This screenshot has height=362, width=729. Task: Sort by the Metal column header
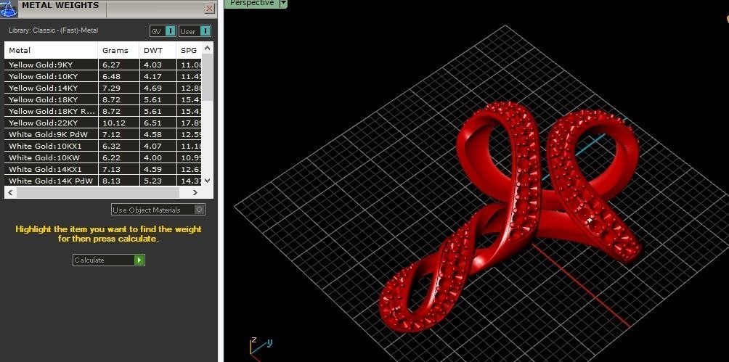click(x=51, y=50)
